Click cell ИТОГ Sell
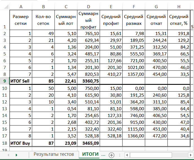 pos(21,81)
